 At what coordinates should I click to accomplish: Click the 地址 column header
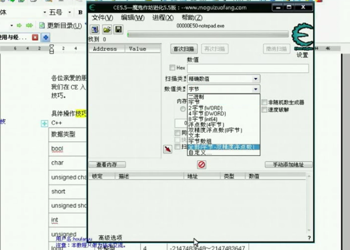202,176
